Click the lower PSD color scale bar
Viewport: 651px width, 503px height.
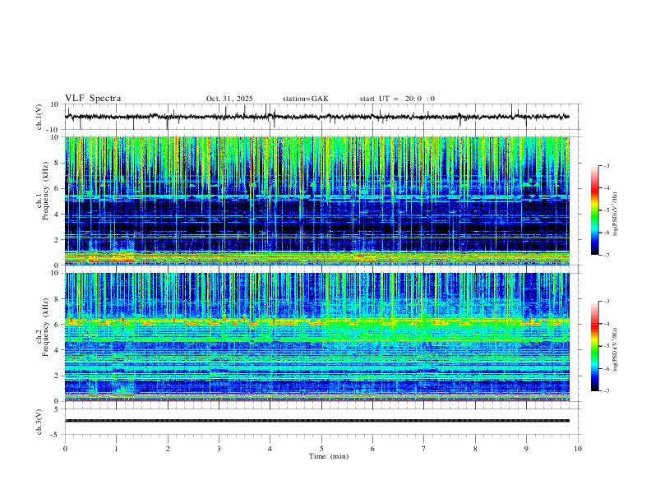(x=594, y=346)
